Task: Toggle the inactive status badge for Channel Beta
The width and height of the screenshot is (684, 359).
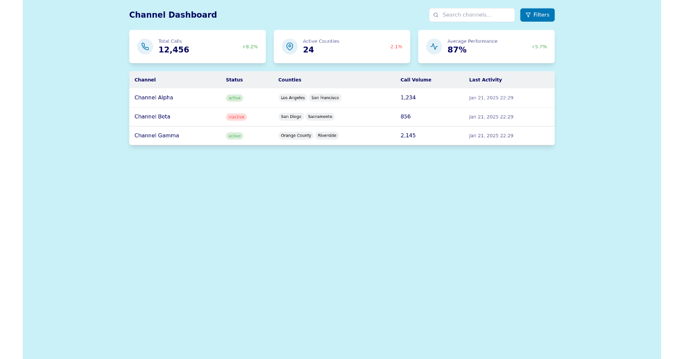Action: (237, 116)
